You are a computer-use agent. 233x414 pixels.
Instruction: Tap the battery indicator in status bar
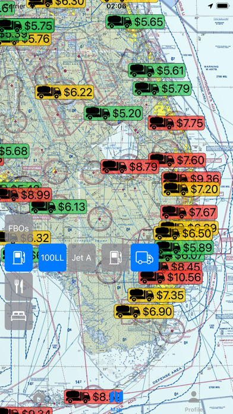click(x=223, y=6)
